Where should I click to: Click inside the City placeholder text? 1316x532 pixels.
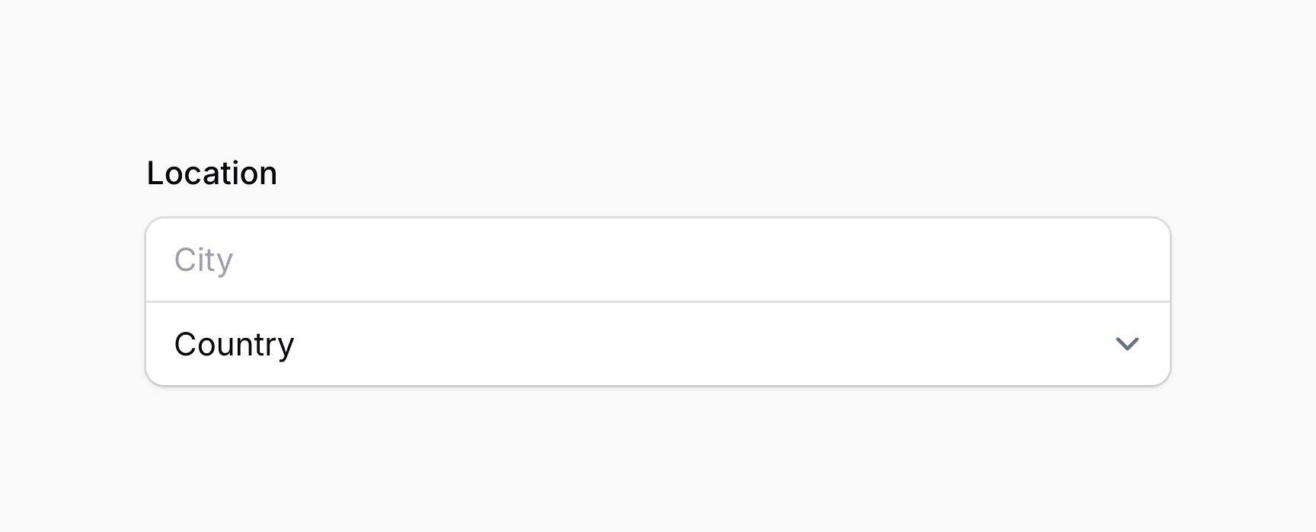pos(203,260)
